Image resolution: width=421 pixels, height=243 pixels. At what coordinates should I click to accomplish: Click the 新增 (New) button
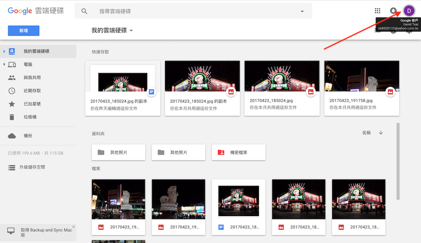[x=23, y=30]
